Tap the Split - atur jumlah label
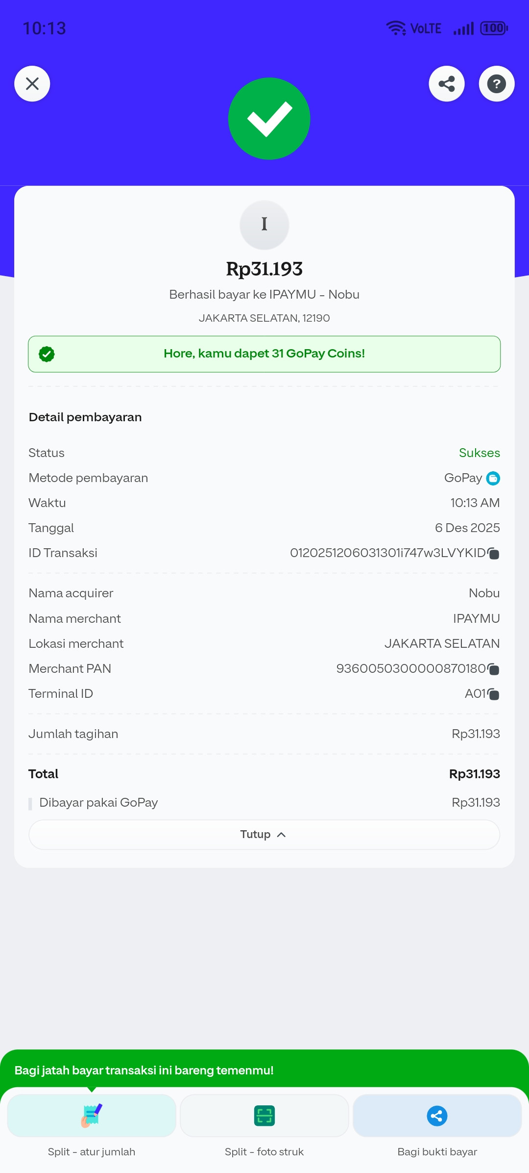Screen dimensions: 529x1173 click(92, 1151)
